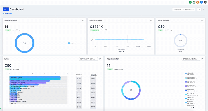Click the Opportunity Status widget title
Image resolution: width=208 pixels, height=111 pixels.
click(11, 20)
